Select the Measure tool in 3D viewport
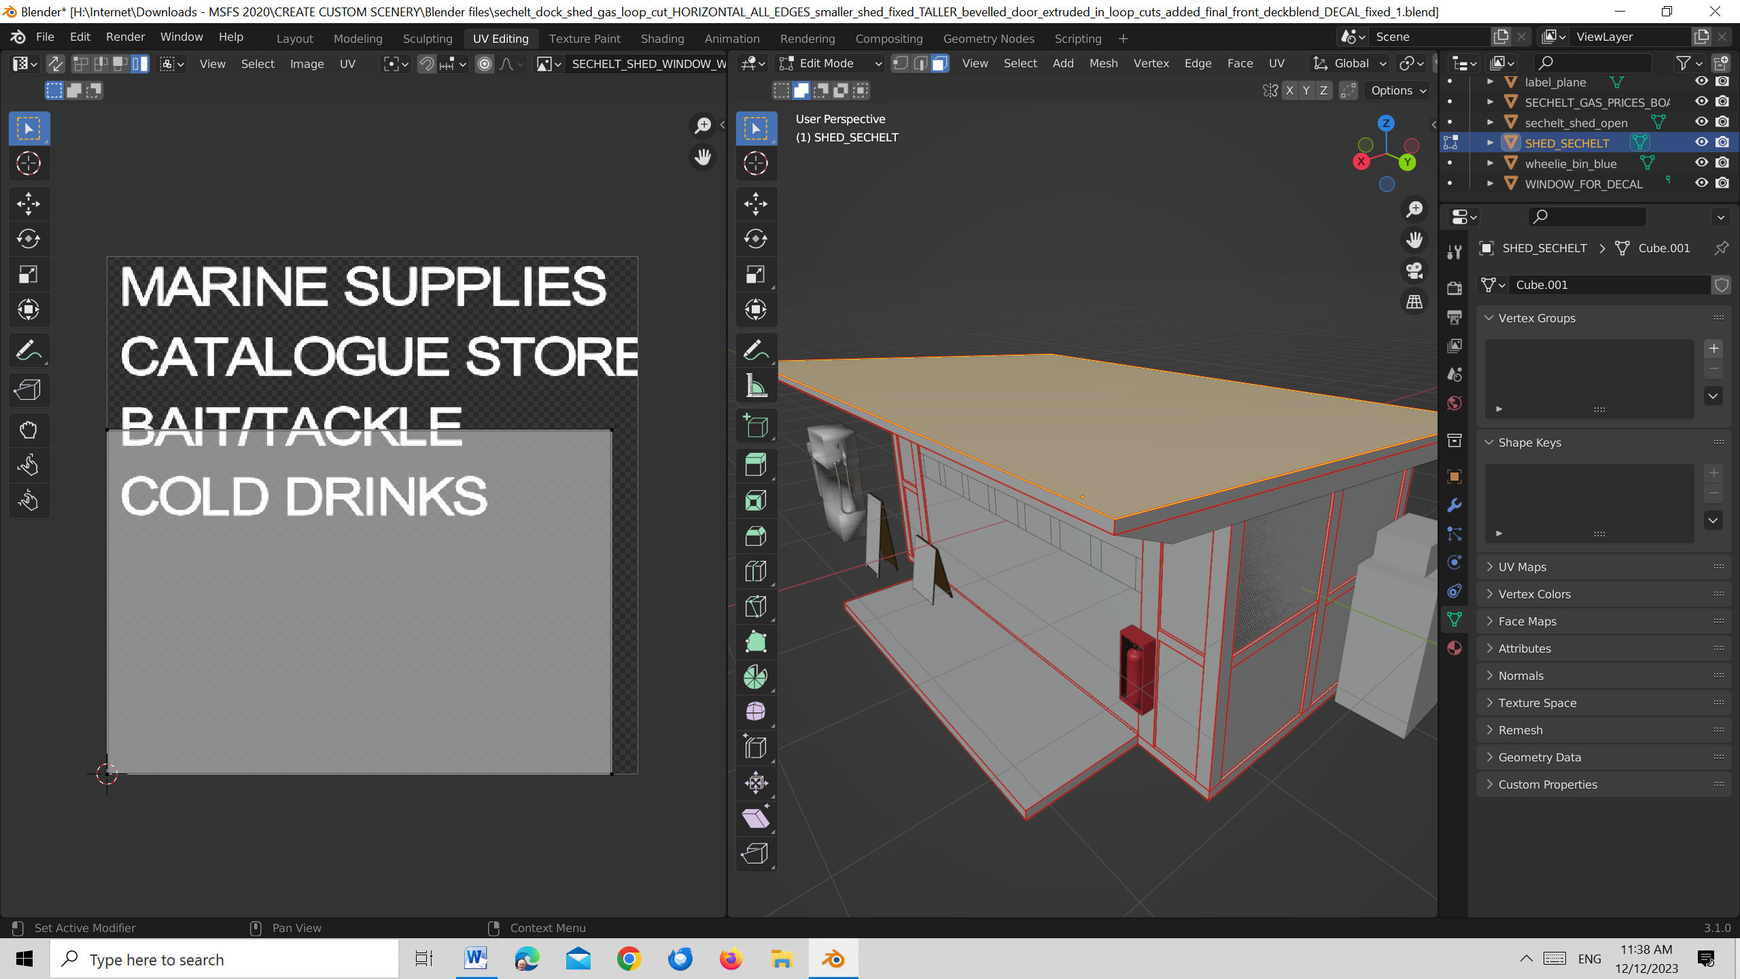Viewport: 1740px width, 979px height. (x=756, y=385)
